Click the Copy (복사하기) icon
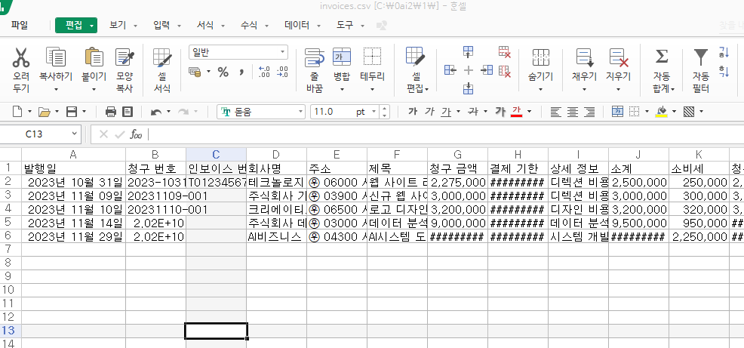Screen dimensions: 744x348 [56, 57]
